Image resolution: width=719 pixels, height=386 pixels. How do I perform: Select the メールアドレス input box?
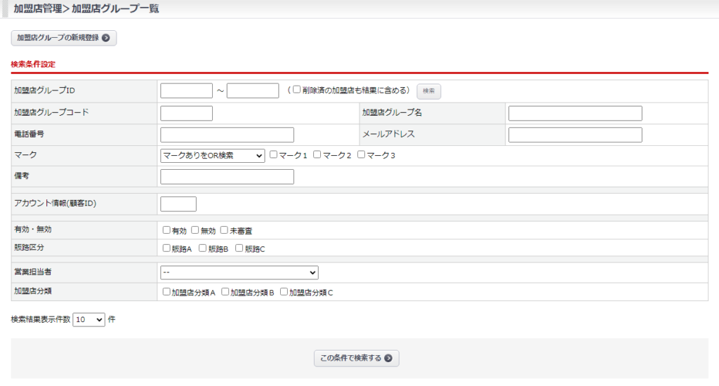[574, 135]
